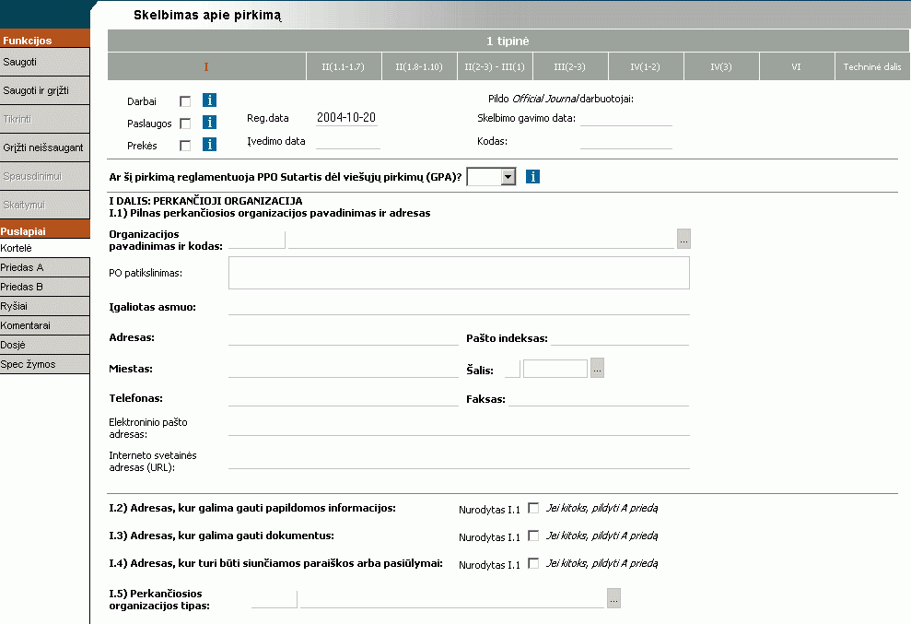The image size is (911, 624).
Task: Click the Faksas input field
Action: [x=599, y=398]
